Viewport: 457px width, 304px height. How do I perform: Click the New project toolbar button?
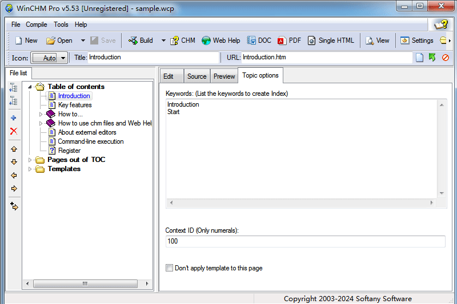[26, 40]
